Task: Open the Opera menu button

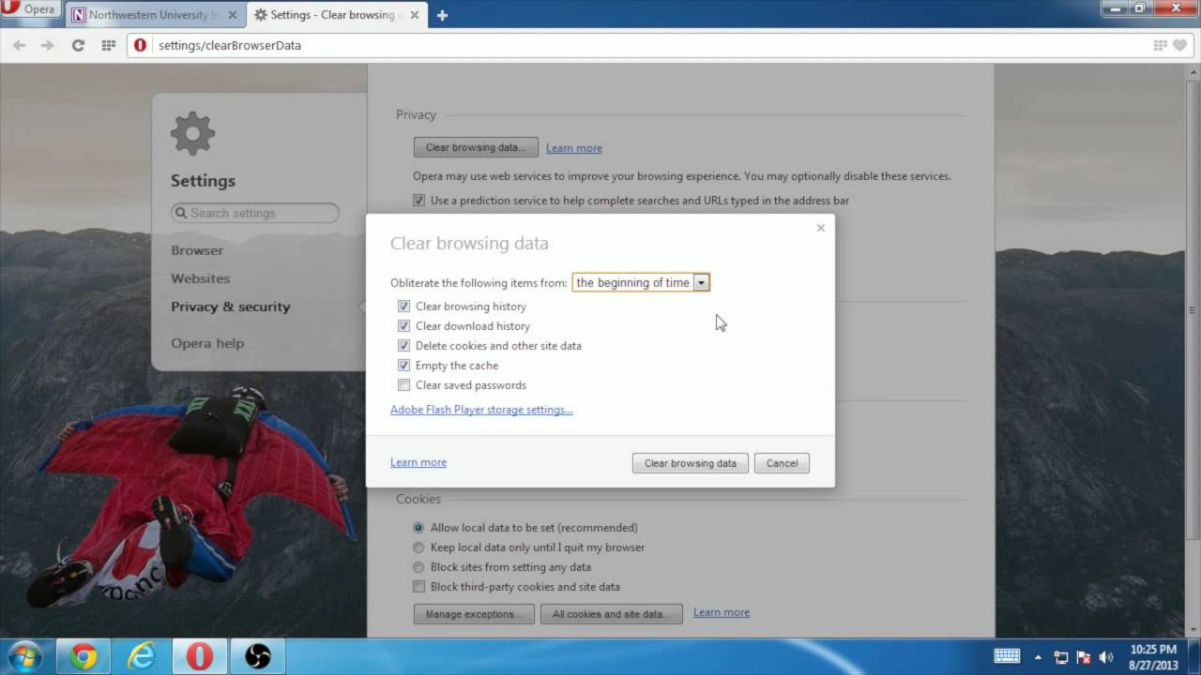Action: (x=31, y=9)
